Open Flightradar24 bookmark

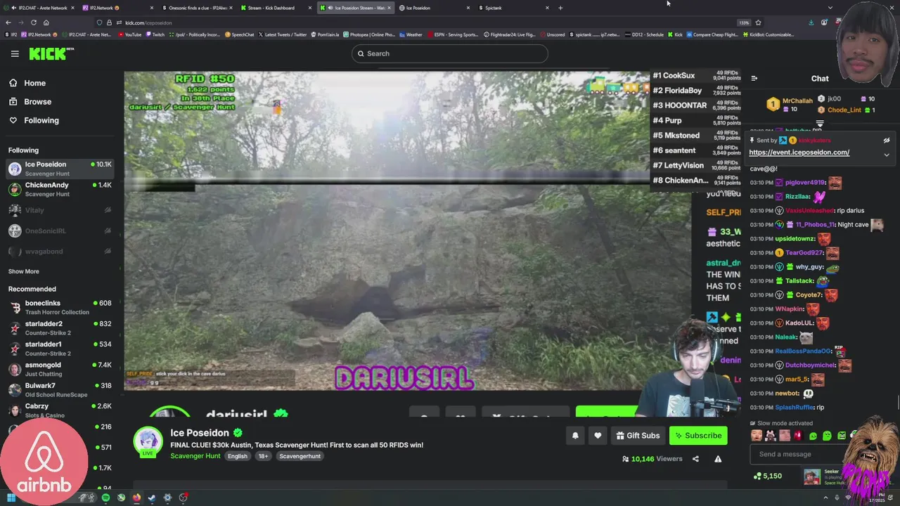pyautogui.click(x=510, y=34)
